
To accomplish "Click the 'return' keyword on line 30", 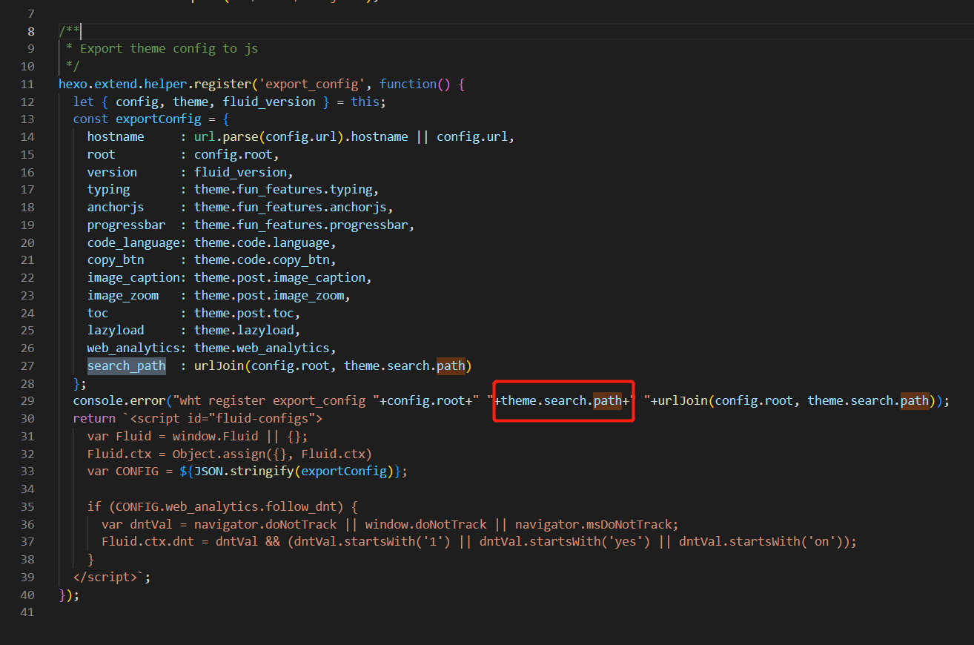I will pyautogui.click(x=94, y=418).
